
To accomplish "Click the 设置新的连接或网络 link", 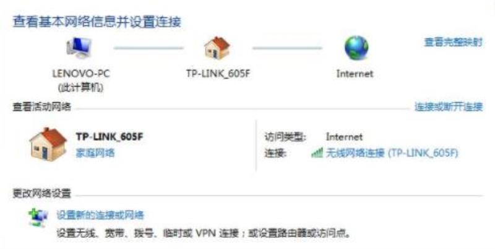I will tap(100, 215).
